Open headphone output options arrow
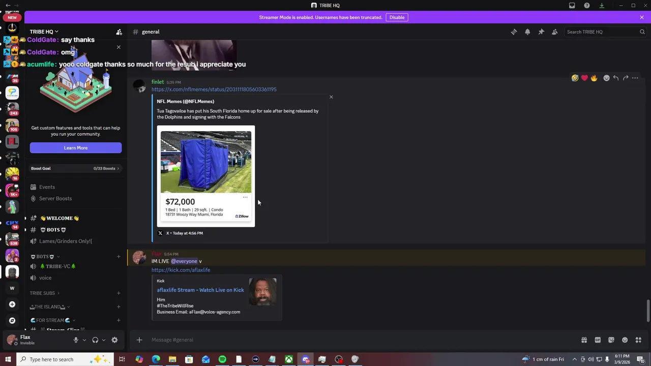The height and width of the screenshot is (366, 651). coord(103,340)
